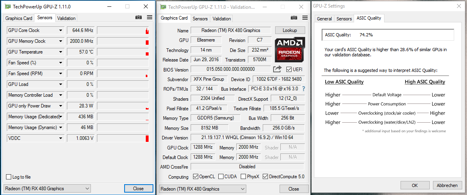Click the Memory Size 8192 MB field
The height and width of the screenshot is (195, 467).
[209, 128]
